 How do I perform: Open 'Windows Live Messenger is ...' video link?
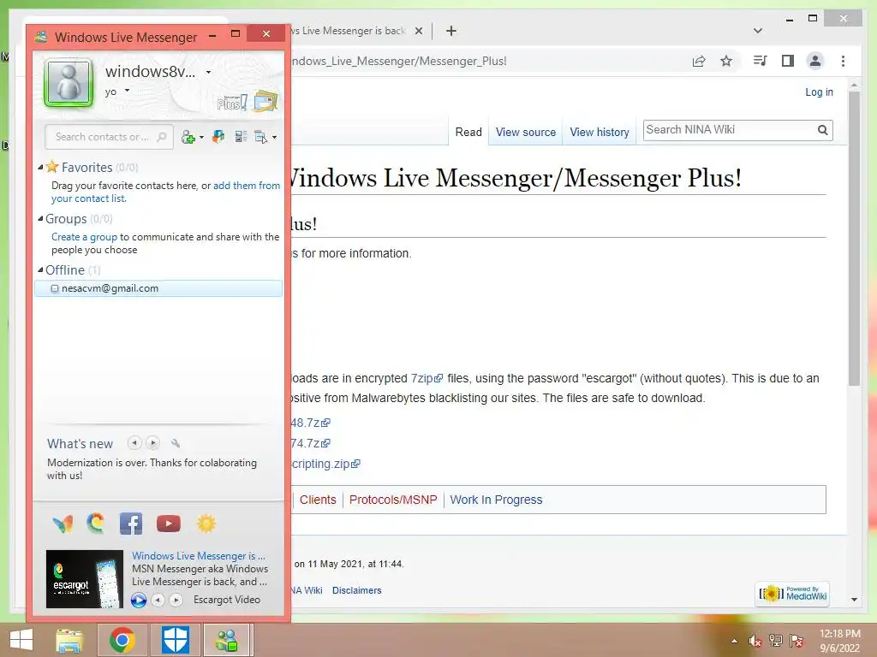click(199, 556)
